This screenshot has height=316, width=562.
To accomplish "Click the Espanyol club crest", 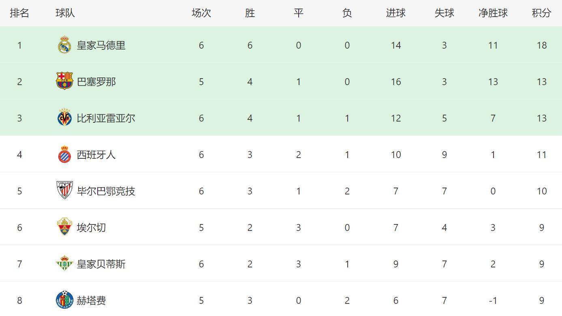I will coord(64,154).
